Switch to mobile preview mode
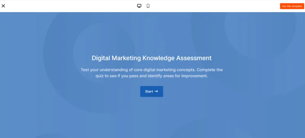 pos(148,6)
